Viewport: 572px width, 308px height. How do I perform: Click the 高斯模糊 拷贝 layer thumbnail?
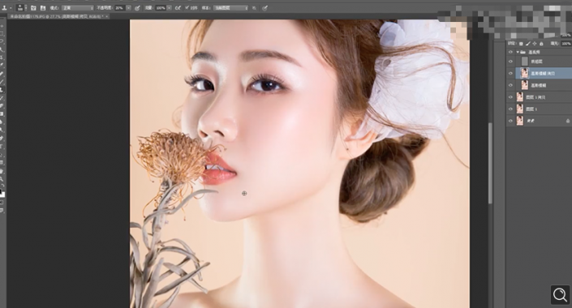tap(525, 73)
